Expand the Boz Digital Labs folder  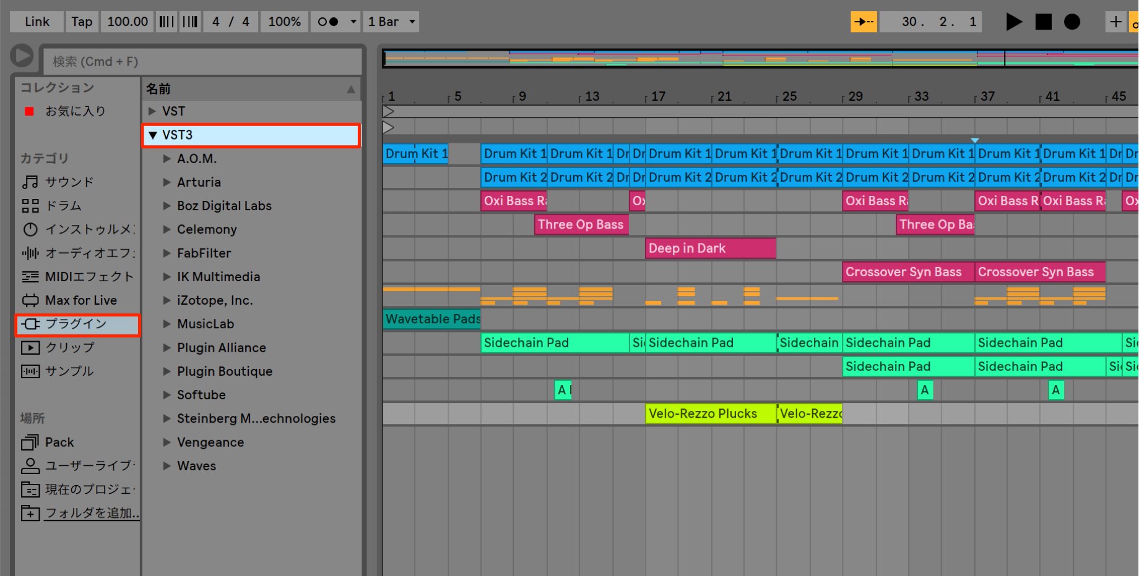pos(167,206)
